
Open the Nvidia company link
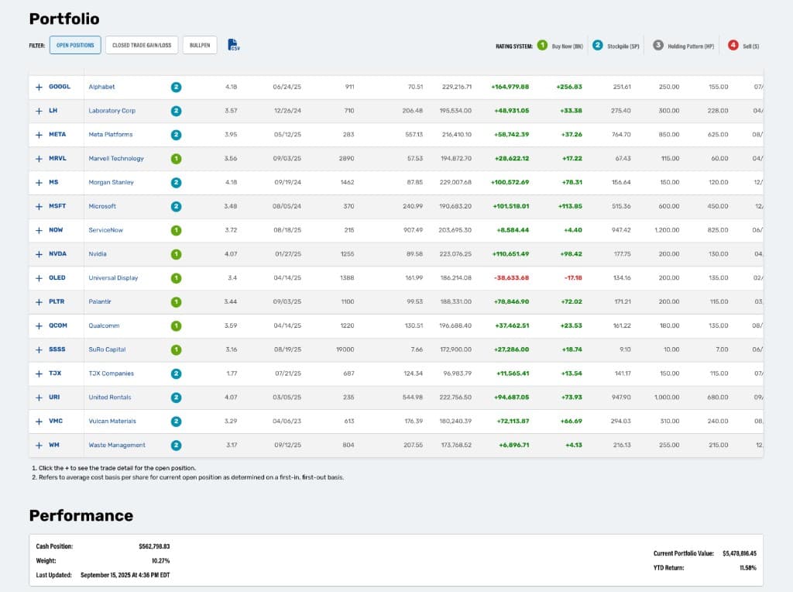click(x=97, y=254)
